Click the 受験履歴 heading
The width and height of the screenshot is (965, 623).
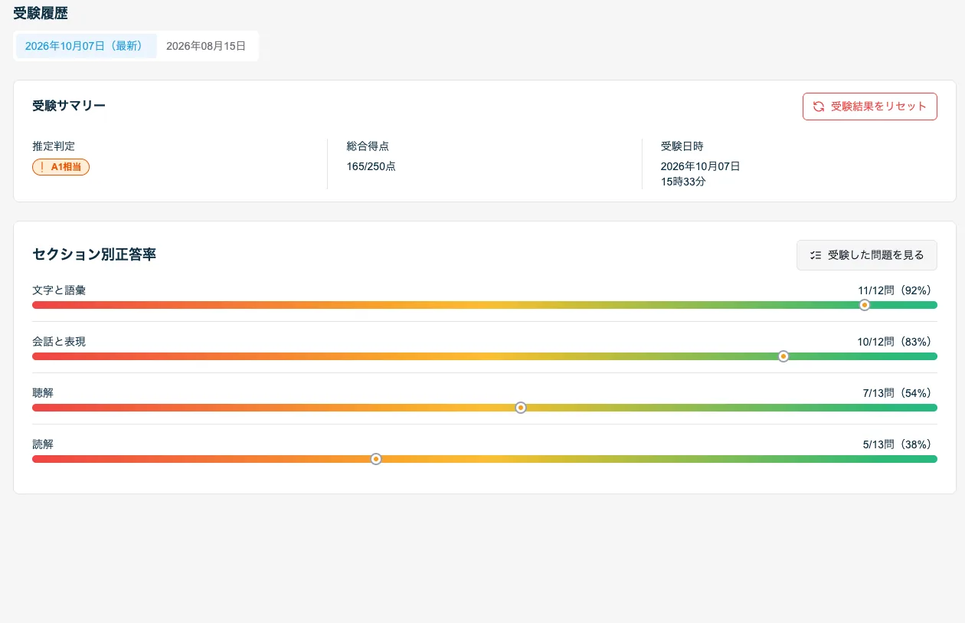coord(41,13)
